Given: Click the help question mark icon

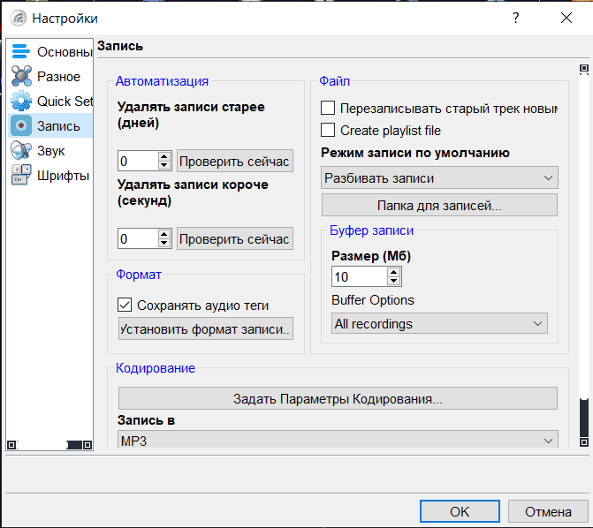Looking at the screenshot, I should point(516,18).
